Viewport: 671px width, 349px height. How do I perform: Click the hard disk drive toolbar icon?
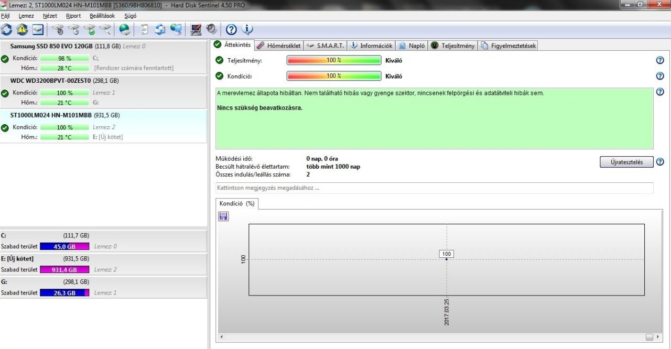pos(38,29)
